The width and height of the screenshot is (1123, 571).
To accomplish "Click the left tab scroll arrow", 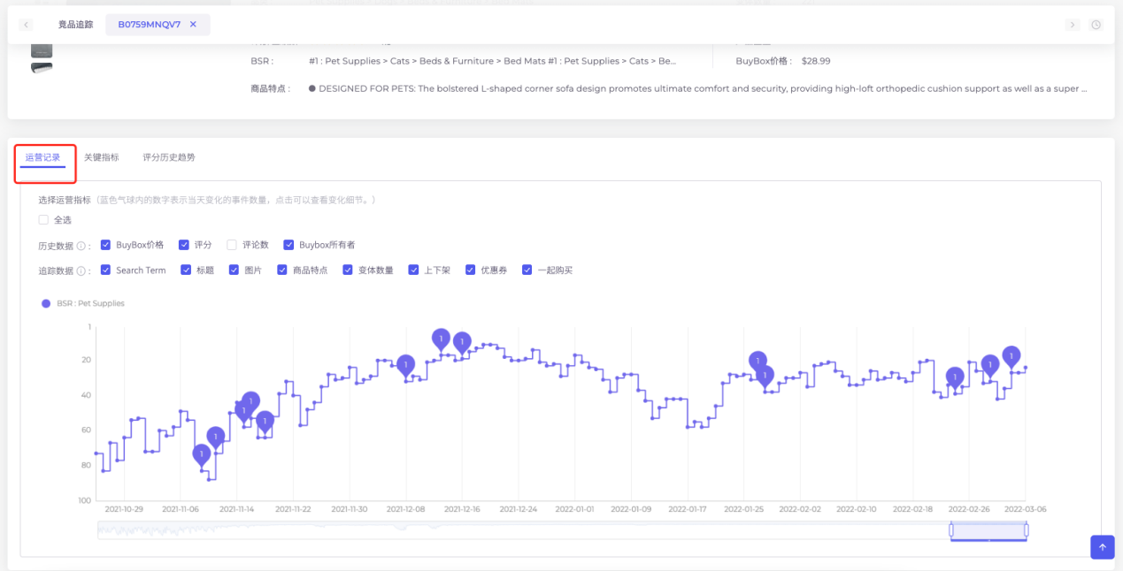I will click(27, 25).
